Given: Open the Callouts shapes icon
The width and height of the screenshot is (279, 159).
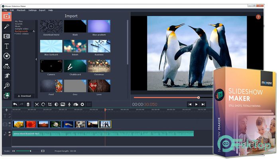Looking at the screenshot, I should coord(7,66).
